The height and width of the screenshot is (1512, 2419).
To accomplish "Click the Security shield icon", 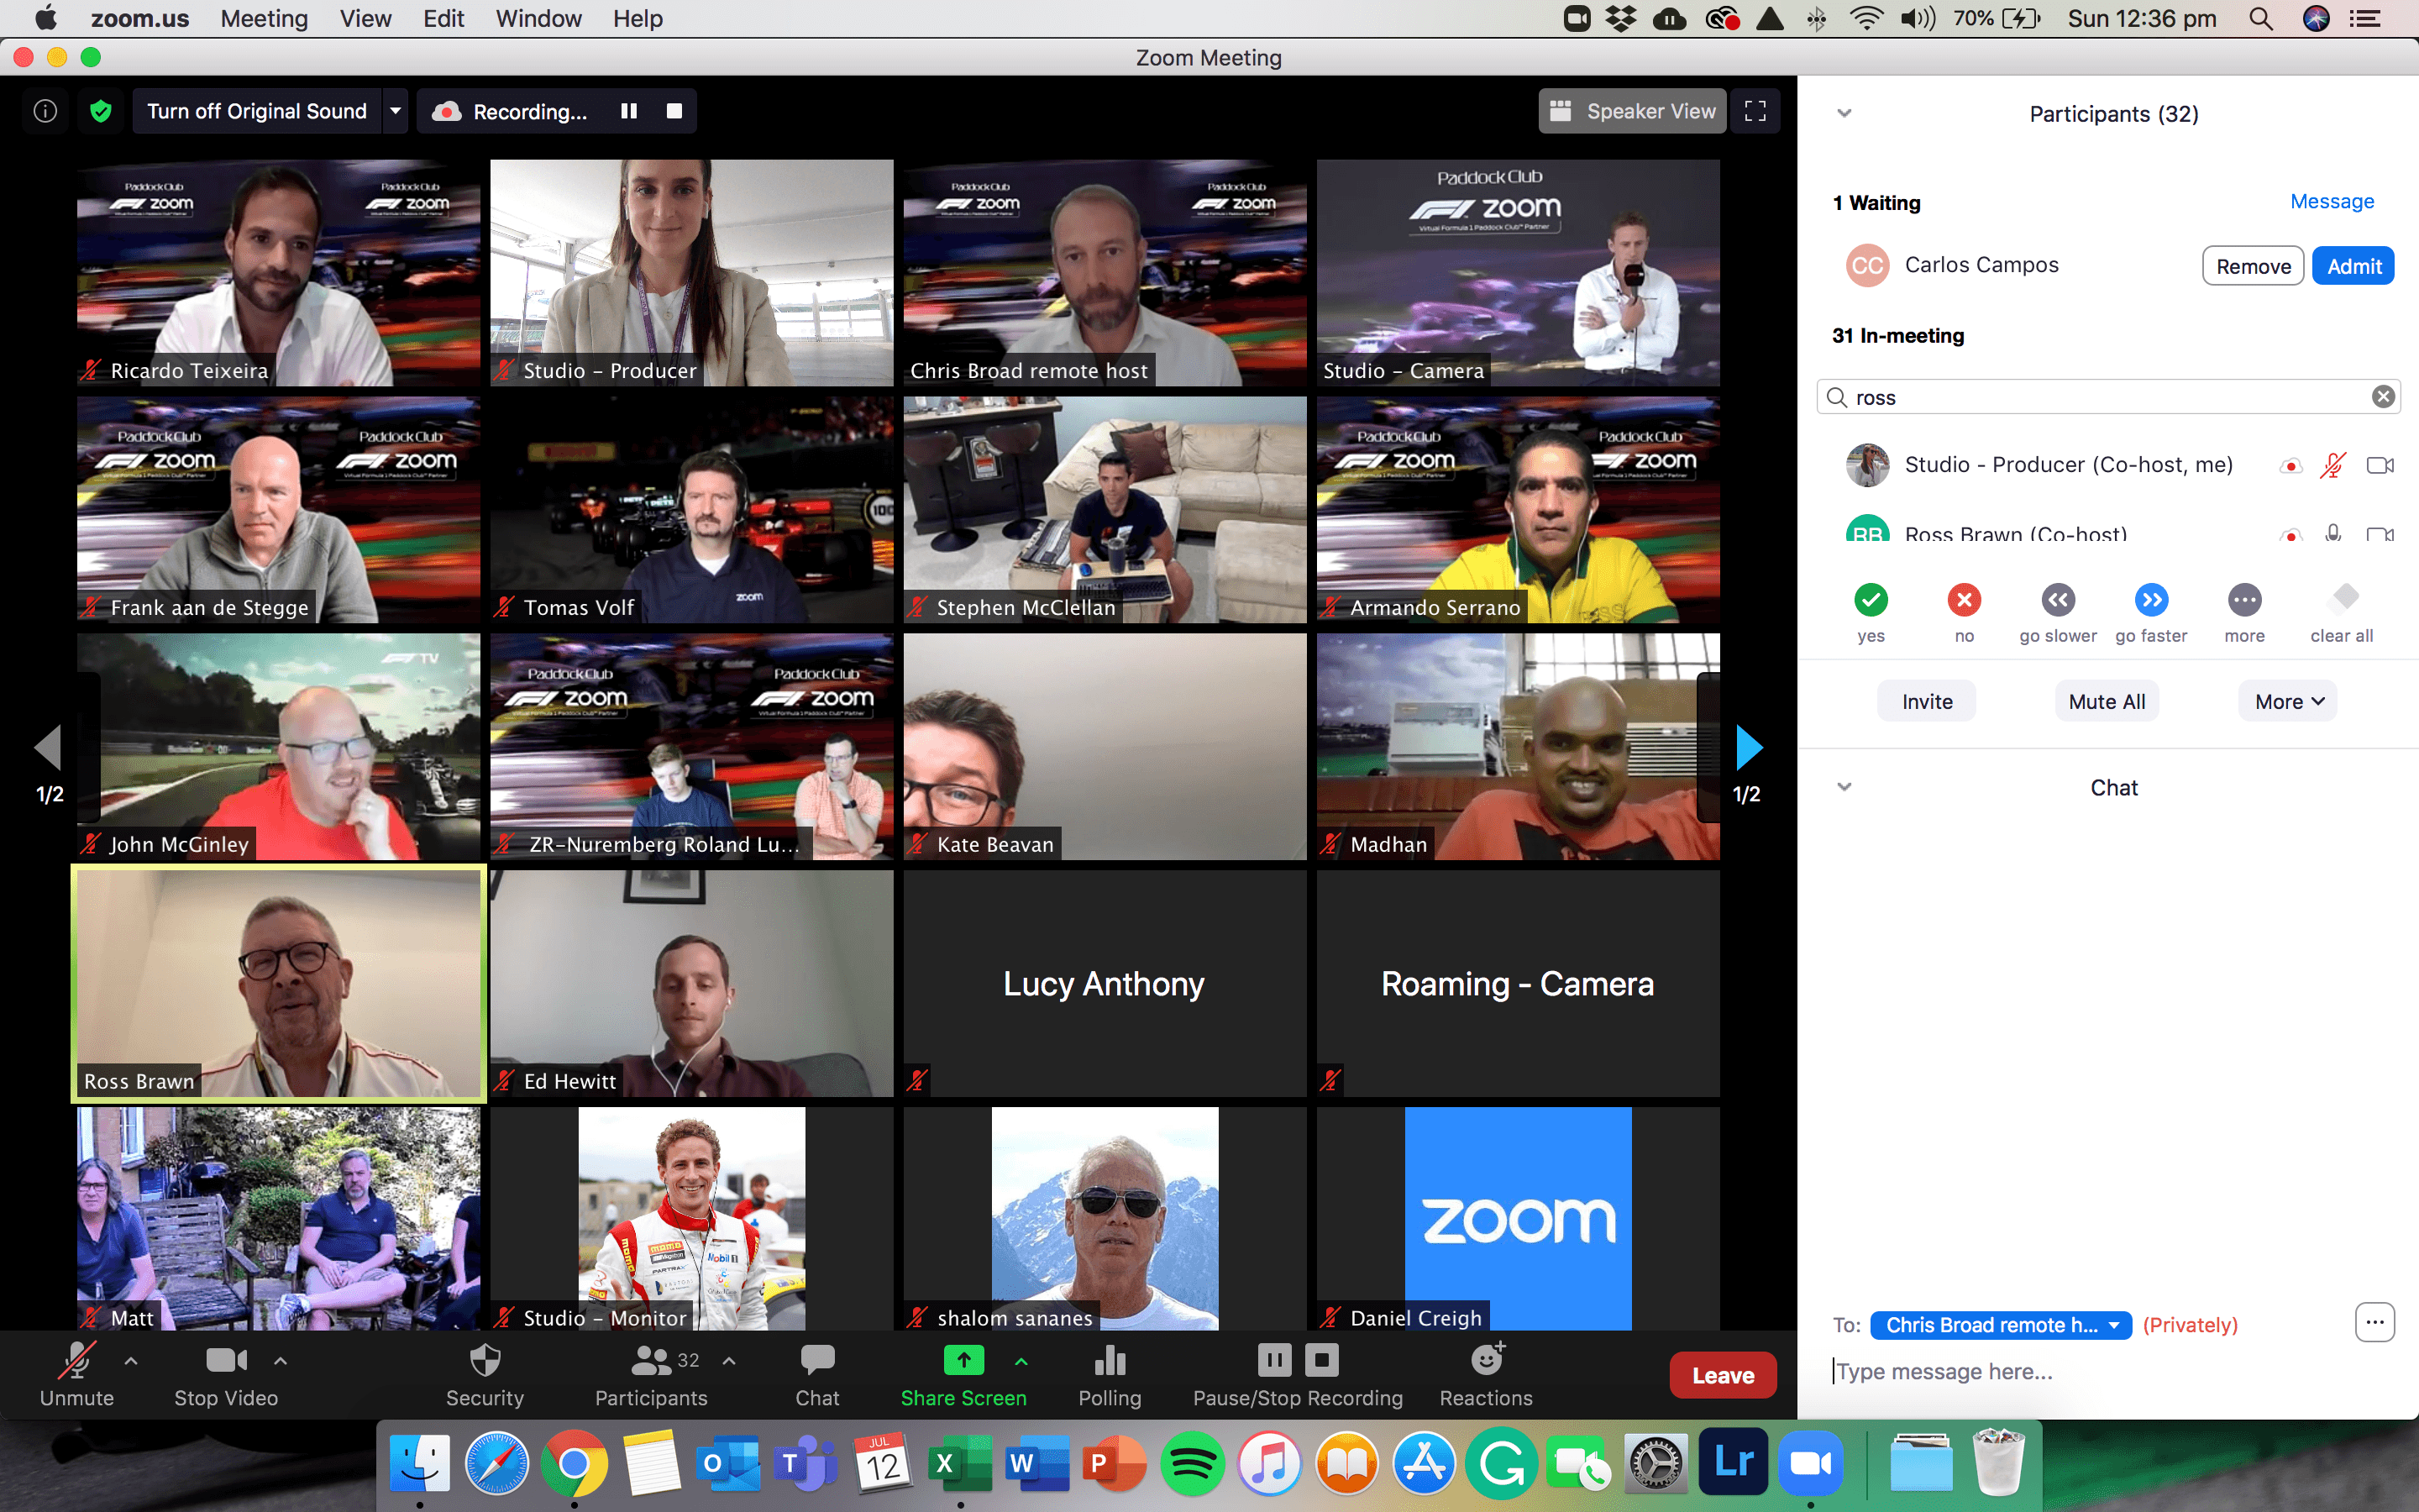I will [x=485, y=1361].
